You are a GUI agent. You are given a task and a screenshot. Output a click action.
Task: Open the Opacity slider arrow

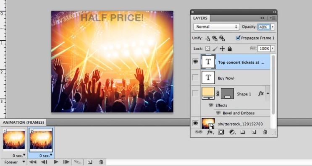pos(273,27)
